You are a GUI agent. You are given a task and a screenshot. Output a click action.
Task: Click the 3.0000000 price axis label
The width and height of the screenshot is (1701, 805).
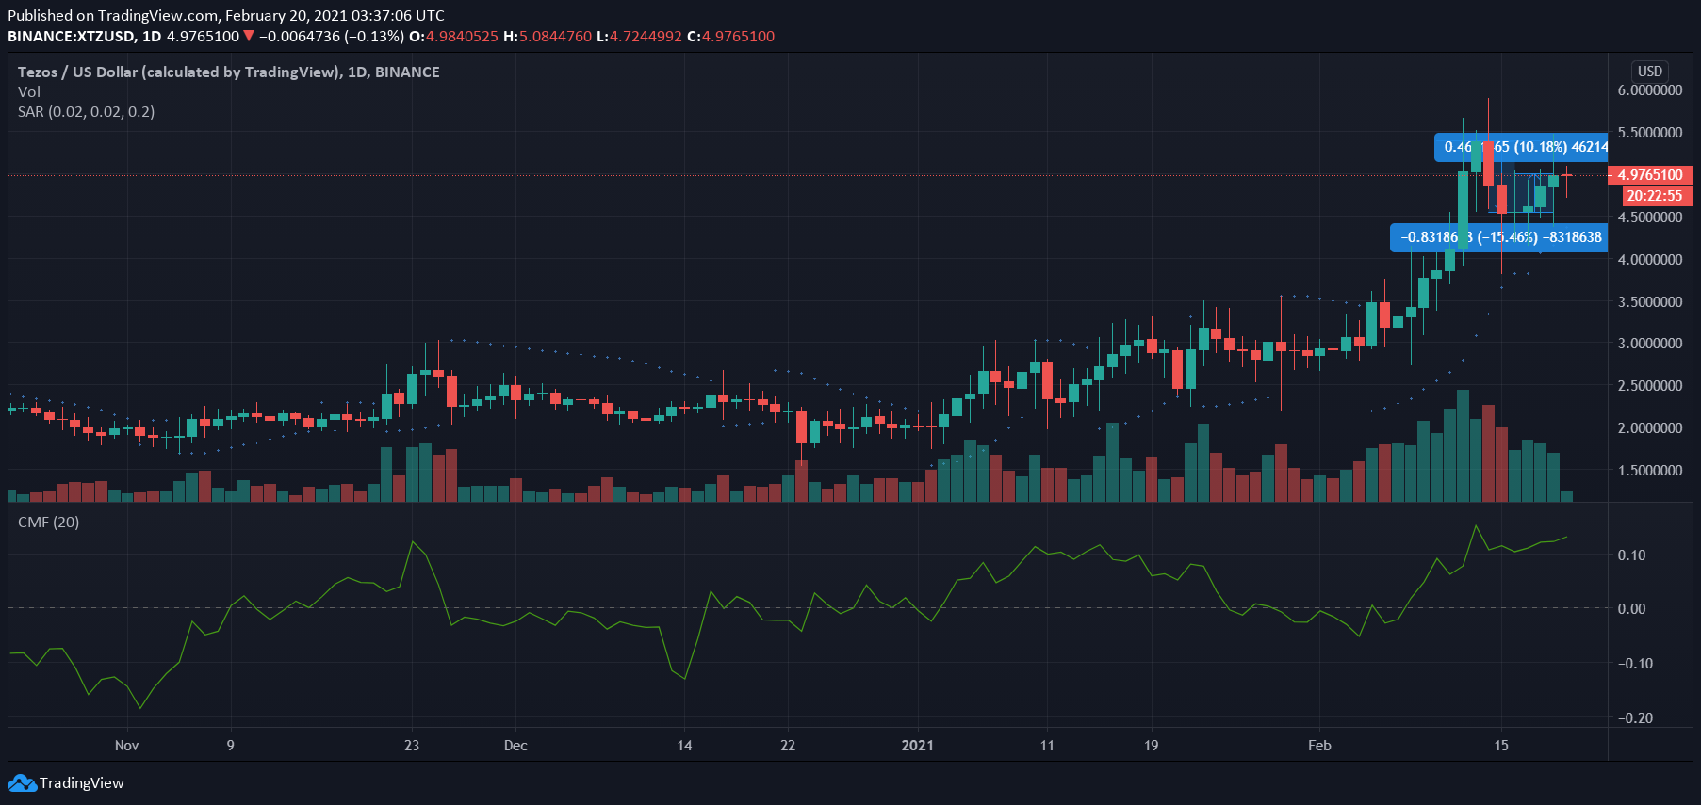[x=1650, y=344]
